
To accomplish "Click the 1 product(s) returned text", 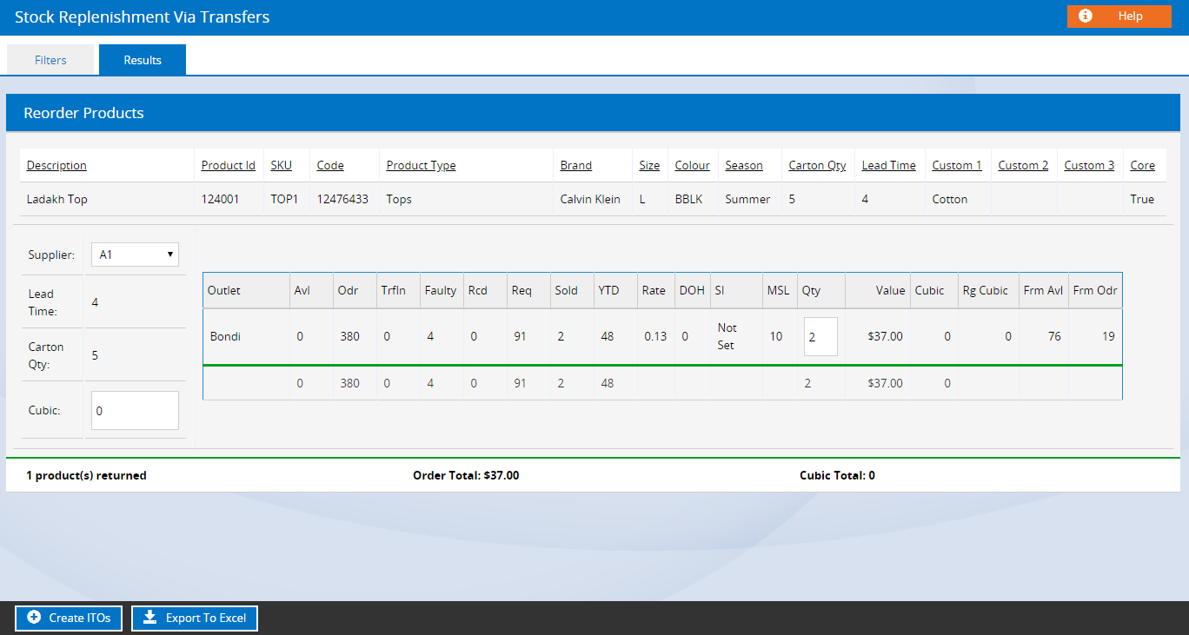I will tap(86, 475).
